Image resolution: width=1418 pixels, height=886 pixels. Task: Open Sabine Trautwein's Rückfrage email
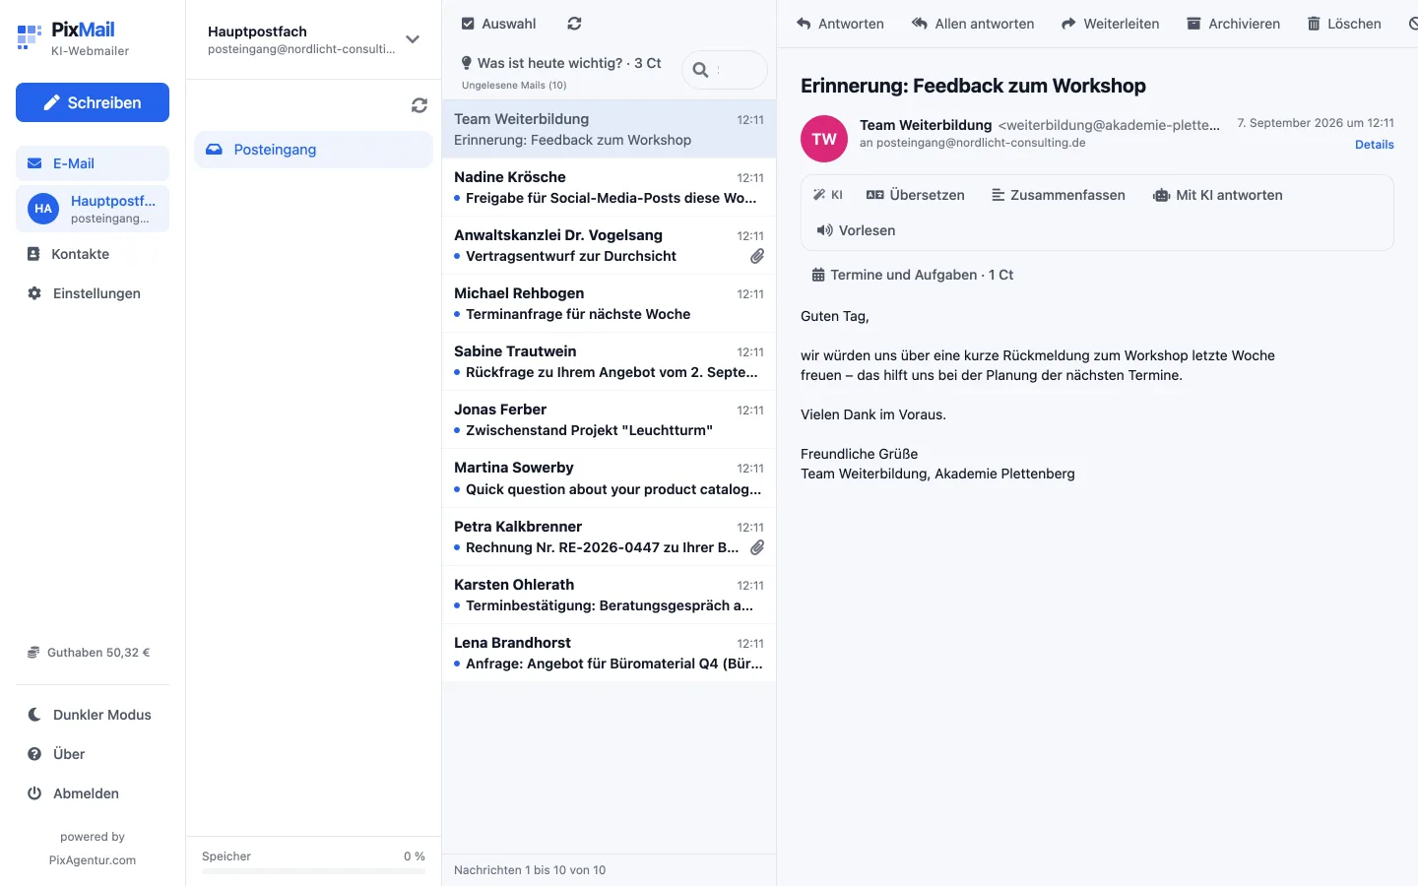pos(609,361)
